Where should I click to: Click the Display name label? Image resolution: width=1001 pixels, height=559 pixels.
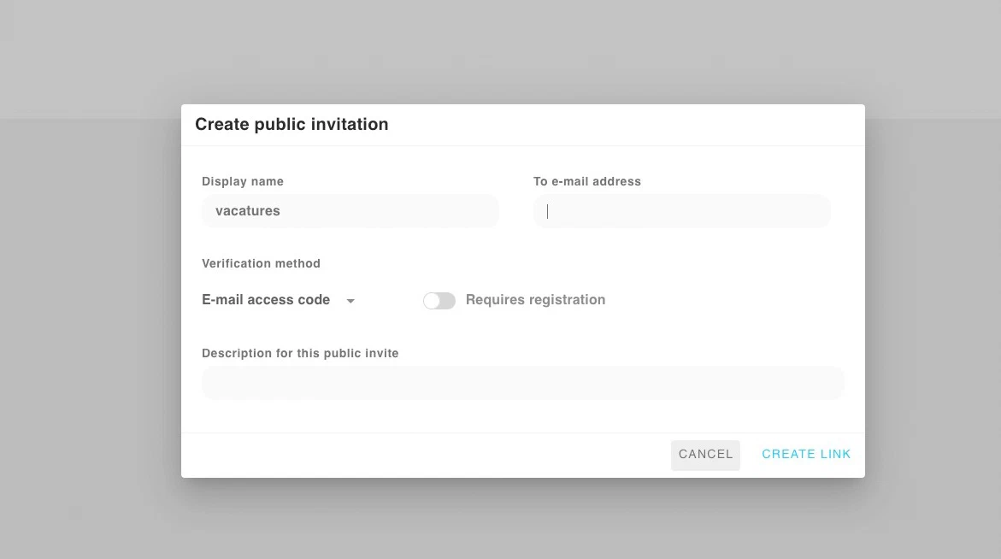243,181
